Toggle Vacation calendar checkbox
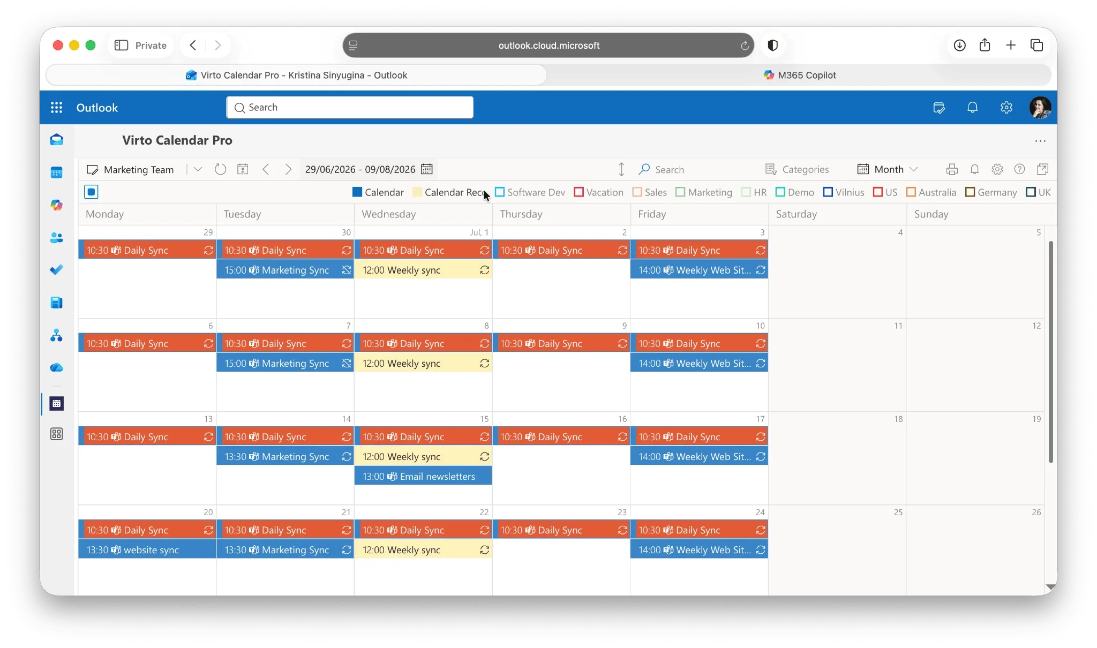The image size is (1097, 648). pyautogui.click(x=578, y=192)
